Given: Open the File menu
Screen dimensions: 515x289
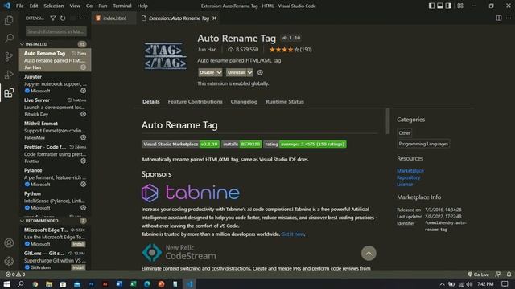Looking at the screenshot, I should coord(19,6).
